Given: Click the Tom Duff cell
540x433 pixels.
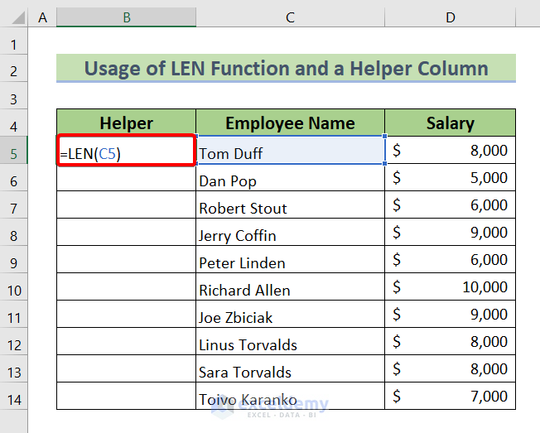Looking at the screenshot, I should coord(290,152).
